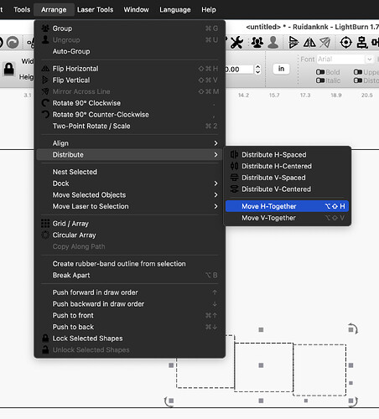This screenshot has height=419, width=379.
Task: Click the lock aspect ratio padlock icon
Action: [8, 69]
